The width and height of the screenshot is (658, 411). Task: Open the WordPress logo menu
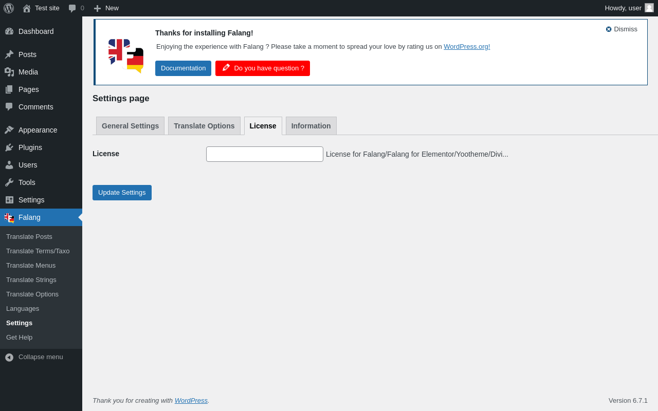click(9, 8)
